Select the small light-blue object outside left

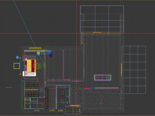coord(17,57)
